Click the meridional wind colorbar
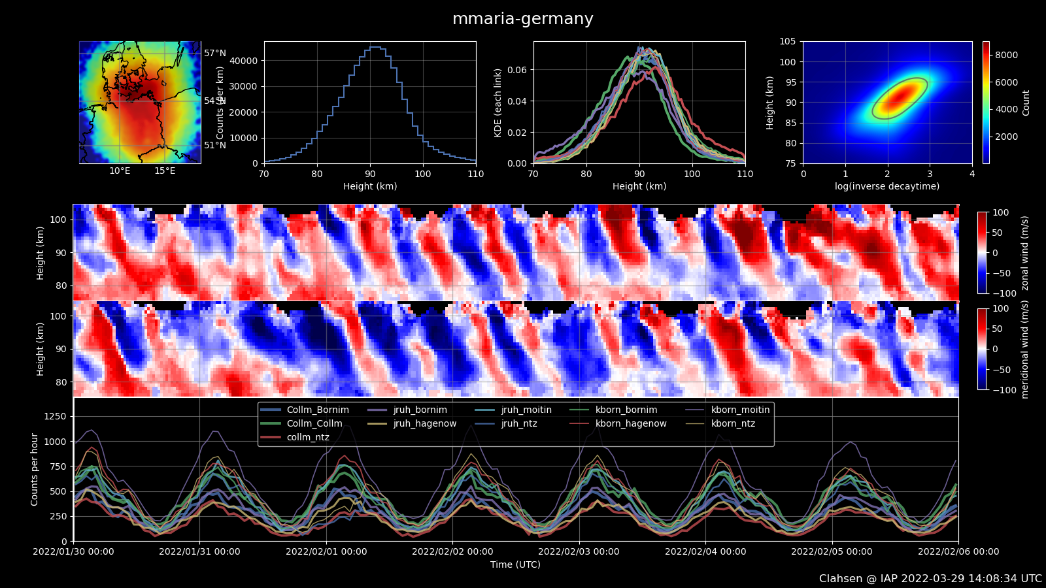This screenshot has width=1046, height=588. 983,349
